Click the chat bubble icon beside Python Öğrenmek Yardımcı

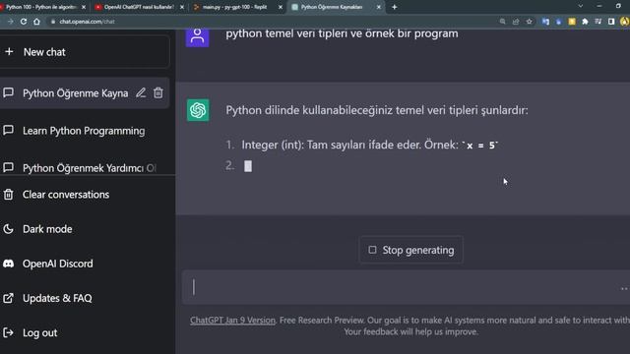coord(9,167)
